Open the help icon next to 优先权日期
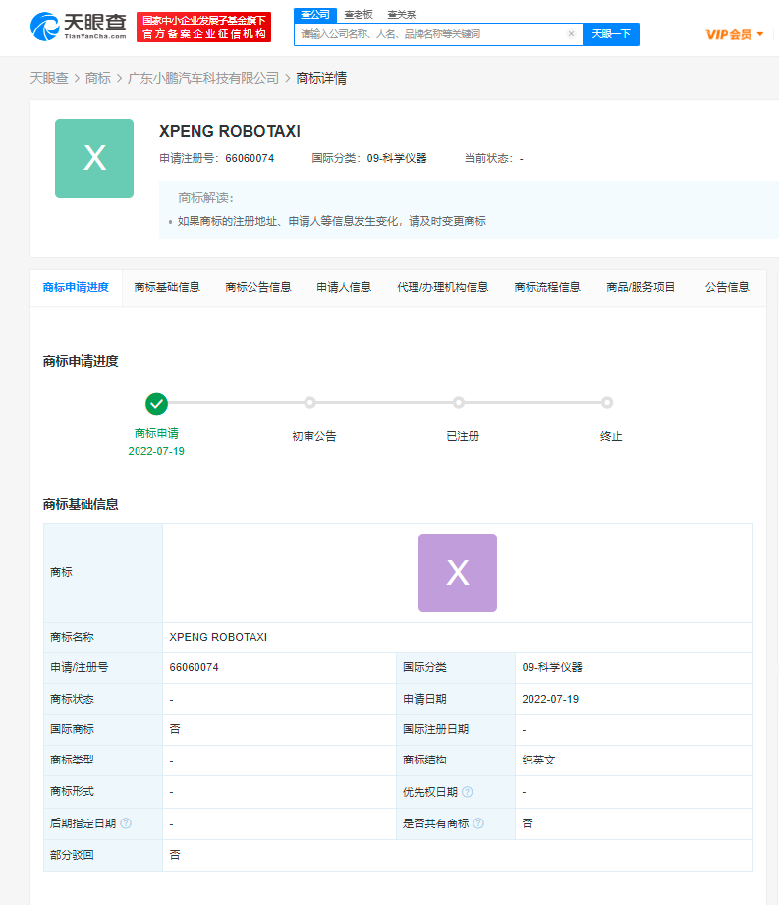The image size is (779, 905). tap(468, 792)
